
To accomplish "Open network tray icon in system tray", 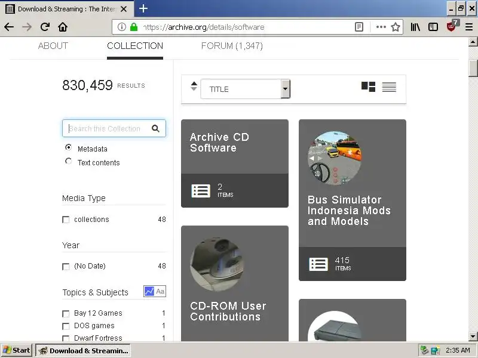I will tap(424, 350).
